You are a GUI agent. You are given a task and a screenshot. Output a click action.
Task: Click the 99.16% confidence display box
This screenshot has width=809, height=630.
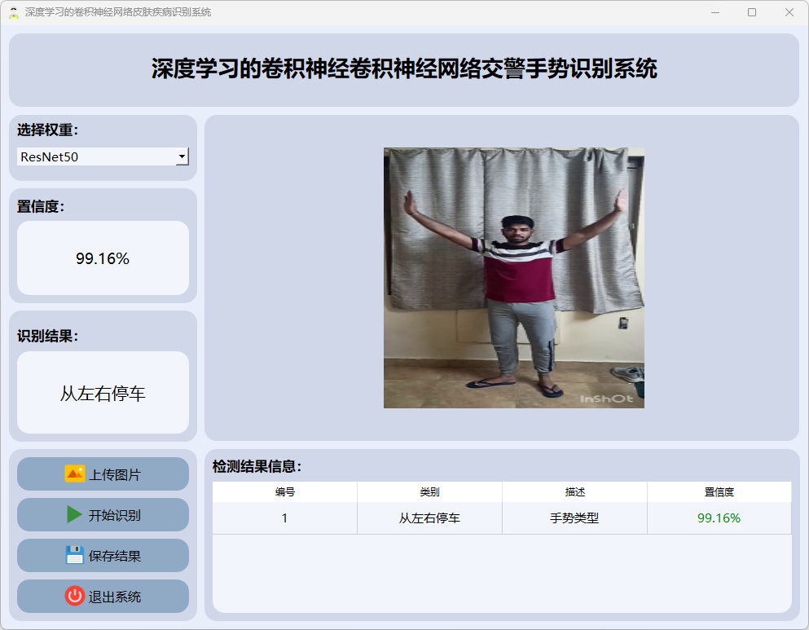[x=103, y=258]
